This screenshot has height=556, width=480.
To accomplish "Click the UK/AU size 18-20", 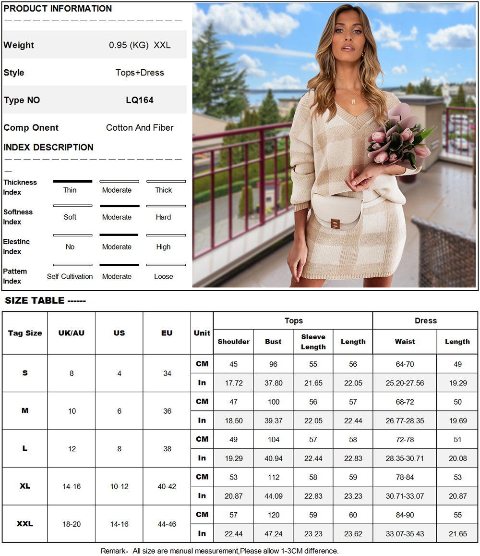I will point(72,524).
